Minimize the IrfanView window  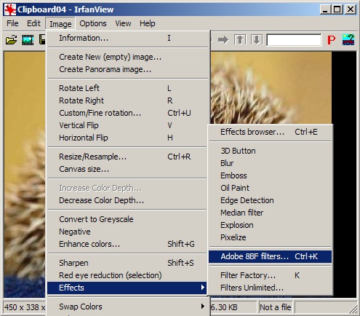[x=325, y=9]
